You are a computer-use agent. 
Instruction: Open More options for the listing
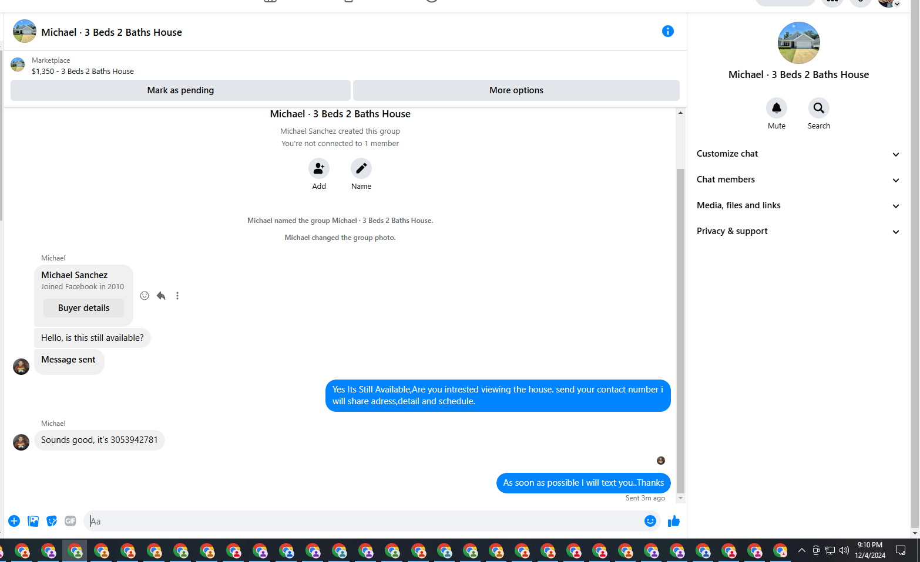[x=516, y=90]
